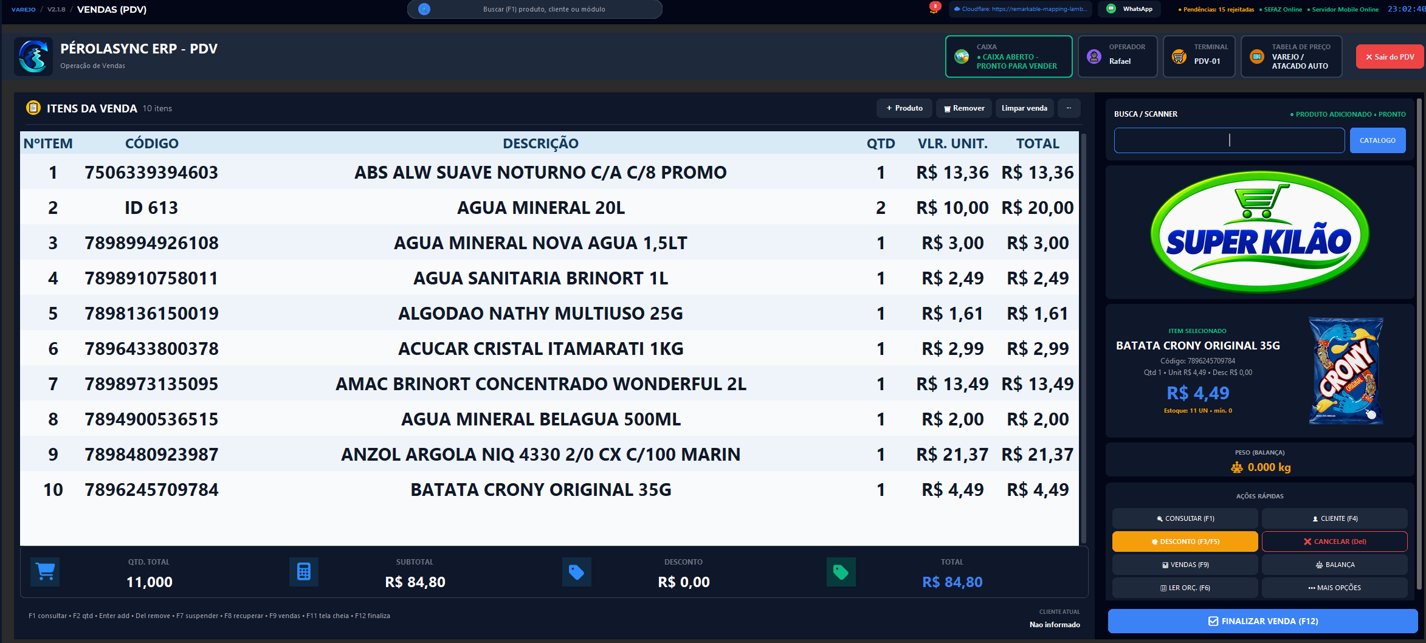Click the Caixa status globe icon
The width and height of the screenshot is (1426, 643).
(962, 57)
